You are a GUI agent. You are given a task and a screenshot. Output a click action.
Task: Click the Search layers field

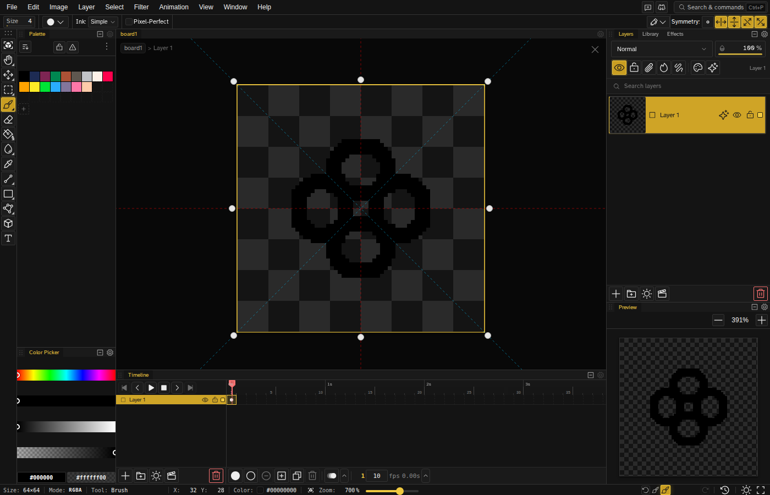click(689, 86)
